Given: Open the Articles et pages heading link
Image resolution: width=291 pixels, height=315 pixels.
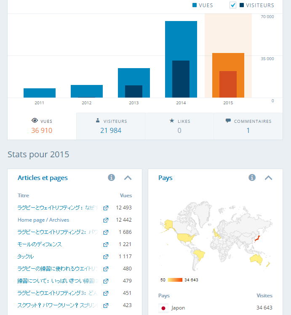Looking at the screenshot, I should (x=43, y=178).
